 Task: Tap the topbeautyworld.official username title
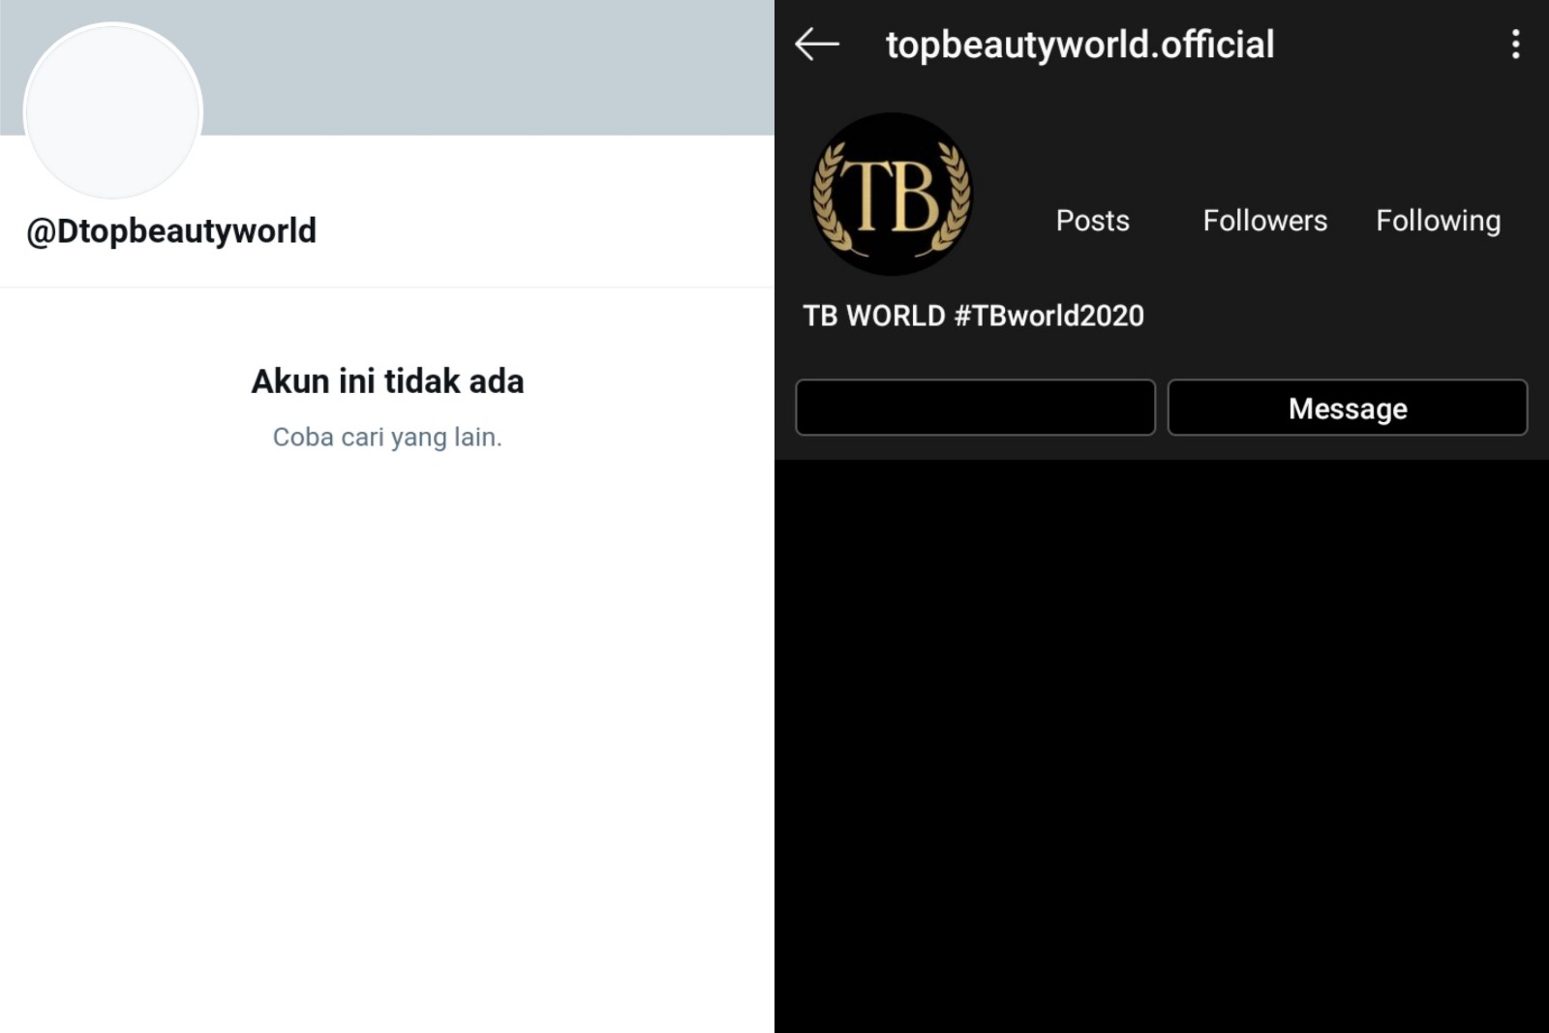coord(1079,45)
